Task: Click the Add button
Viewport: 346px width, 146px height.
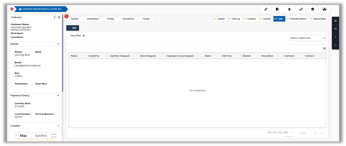Action: click(x=73, y=28)
